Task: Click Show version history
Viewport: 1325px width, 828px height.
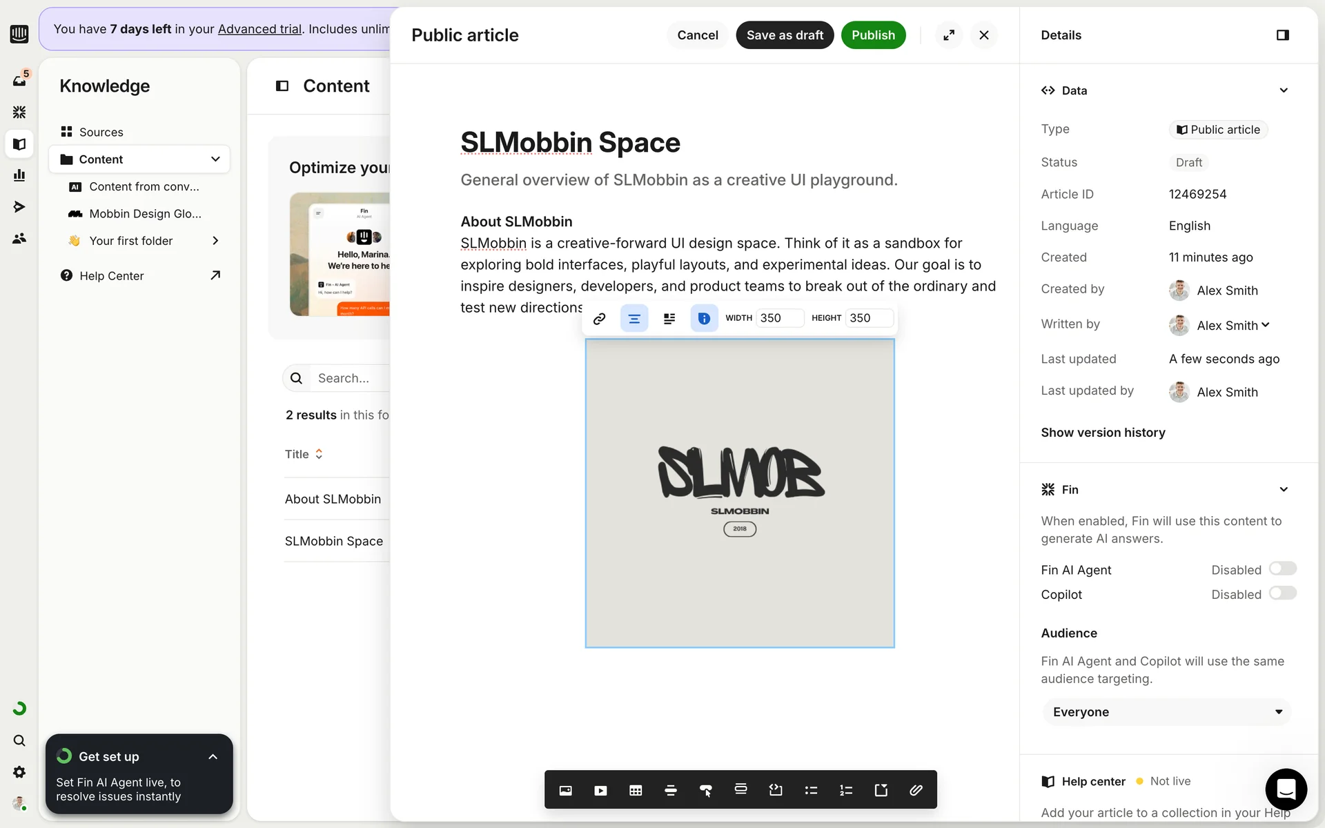Action: tap(1102, 433)
